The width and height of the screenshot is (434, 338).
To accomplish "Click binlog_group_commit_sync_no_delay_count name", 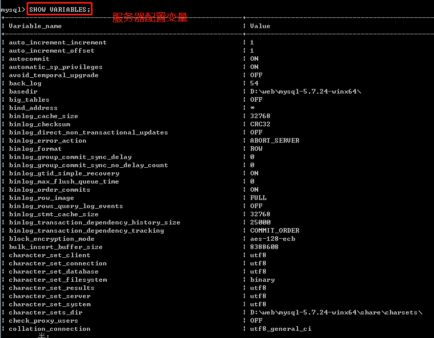I will tap(88, 165).
